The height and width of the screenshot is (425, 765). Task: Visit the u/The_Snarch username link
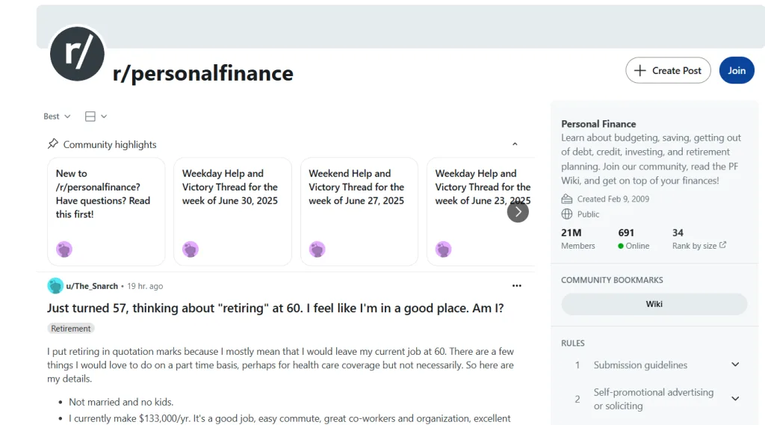(92, 286)
